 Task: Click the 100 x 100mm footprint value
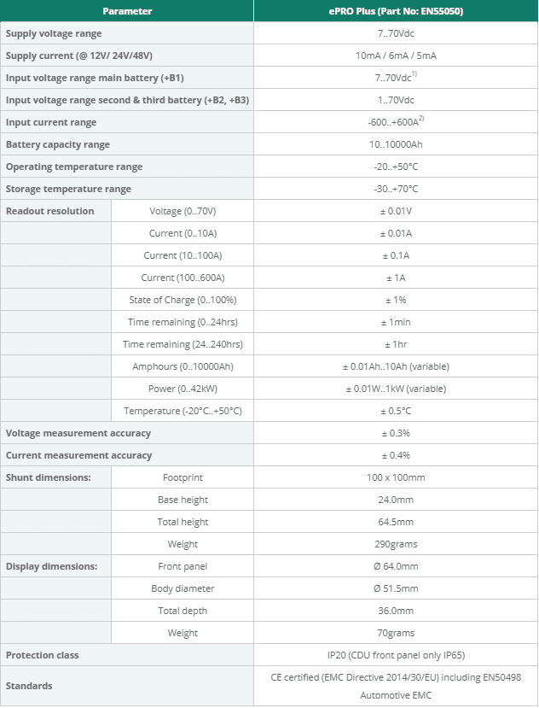click(x=396, y=477)
